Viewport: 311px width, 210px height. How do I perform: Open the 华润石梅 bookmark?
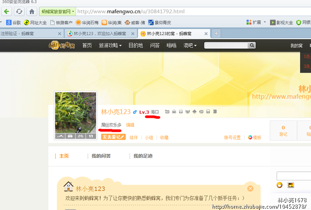click(87, 22)
